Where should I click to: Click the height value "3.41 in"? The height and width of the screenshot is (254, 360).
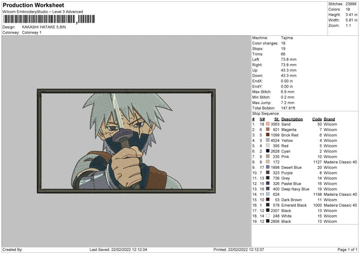click(x=351, y=14)
